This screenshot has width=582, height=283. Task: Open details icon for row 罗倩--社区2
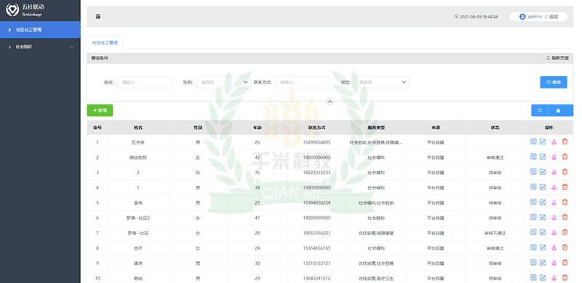click(533, 217)
